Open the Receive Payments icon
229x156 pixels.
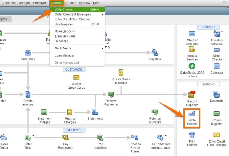(111, 94)
